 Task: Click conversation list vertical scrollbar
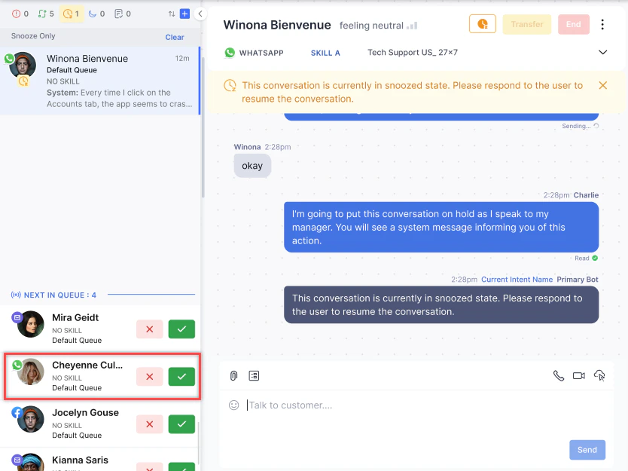click(x=203, y=127)
